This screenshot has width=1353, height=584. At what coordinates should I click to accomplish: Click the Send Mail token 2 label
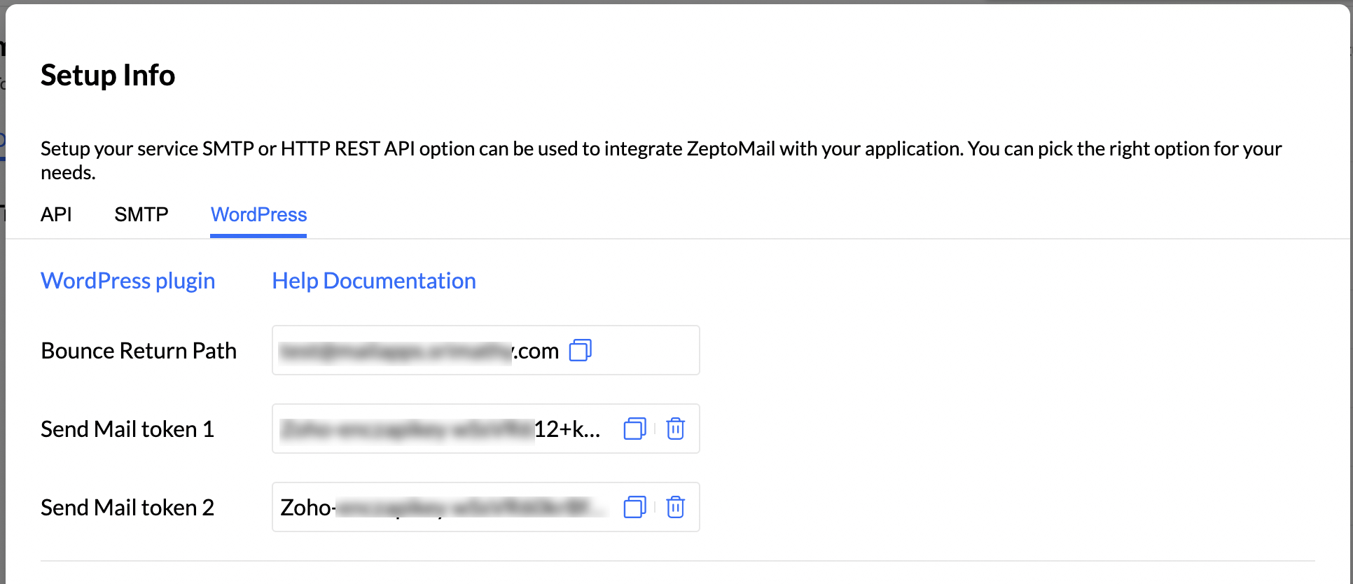[127, 507]
